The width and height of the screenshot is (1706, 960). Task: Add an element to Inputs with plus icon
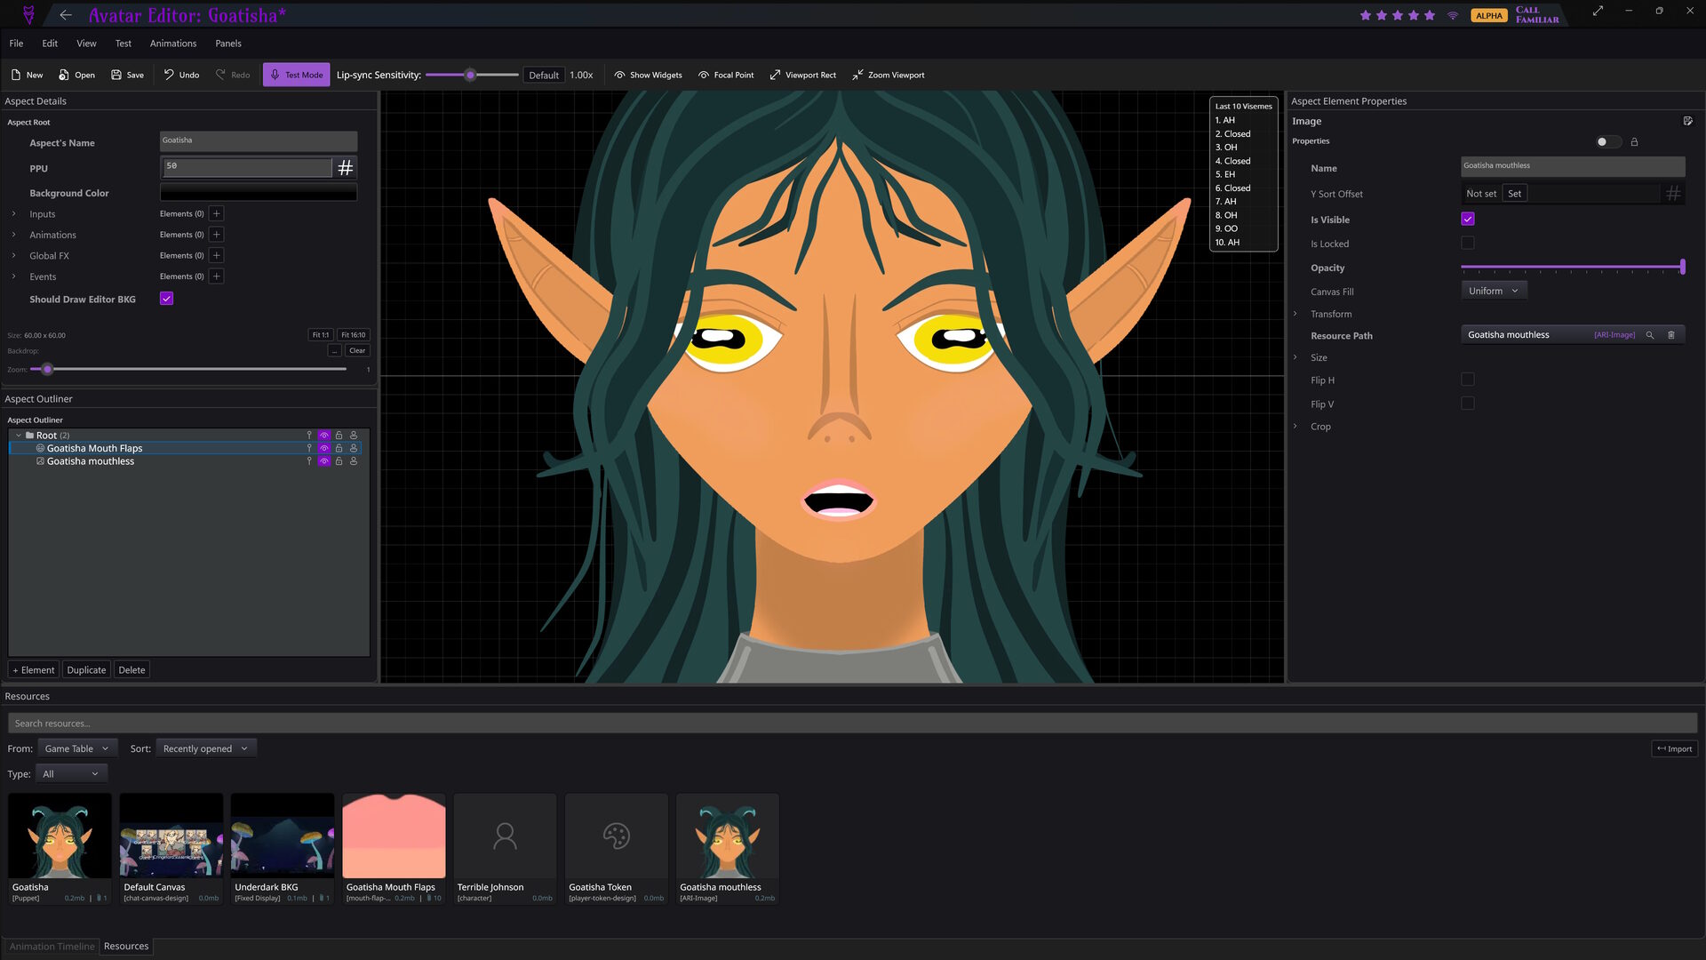pyautogui.click(x=216, y=213)
